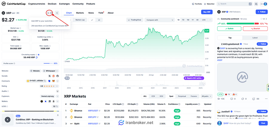Click the share icon beside XRP title
This screenshot has width=269, height=127.
(57, 13)
